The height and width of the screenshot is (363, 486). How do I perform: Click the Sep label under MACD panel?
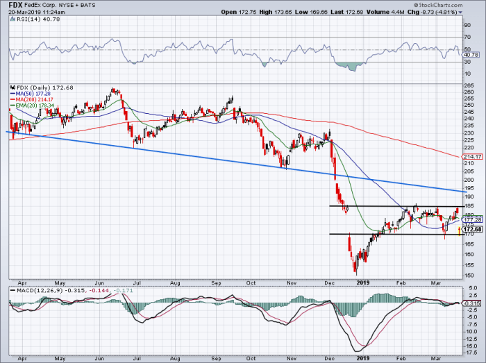point(216,359)
